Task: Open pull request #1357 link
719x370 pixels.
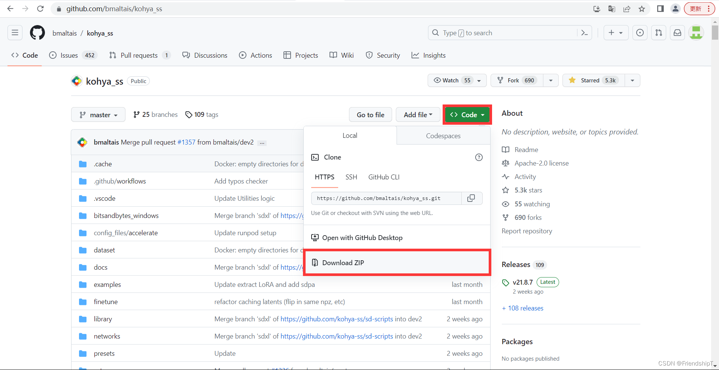Action: pyautogui.click(x=186, y=142)
